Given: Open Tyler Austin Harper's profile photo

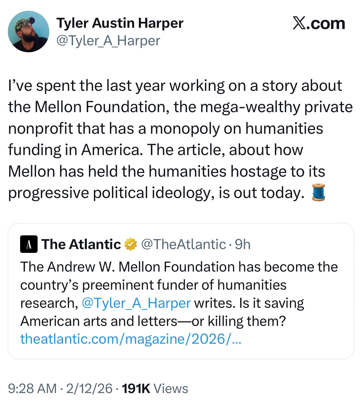Looking at the screenshot, I should pos(29,32).
